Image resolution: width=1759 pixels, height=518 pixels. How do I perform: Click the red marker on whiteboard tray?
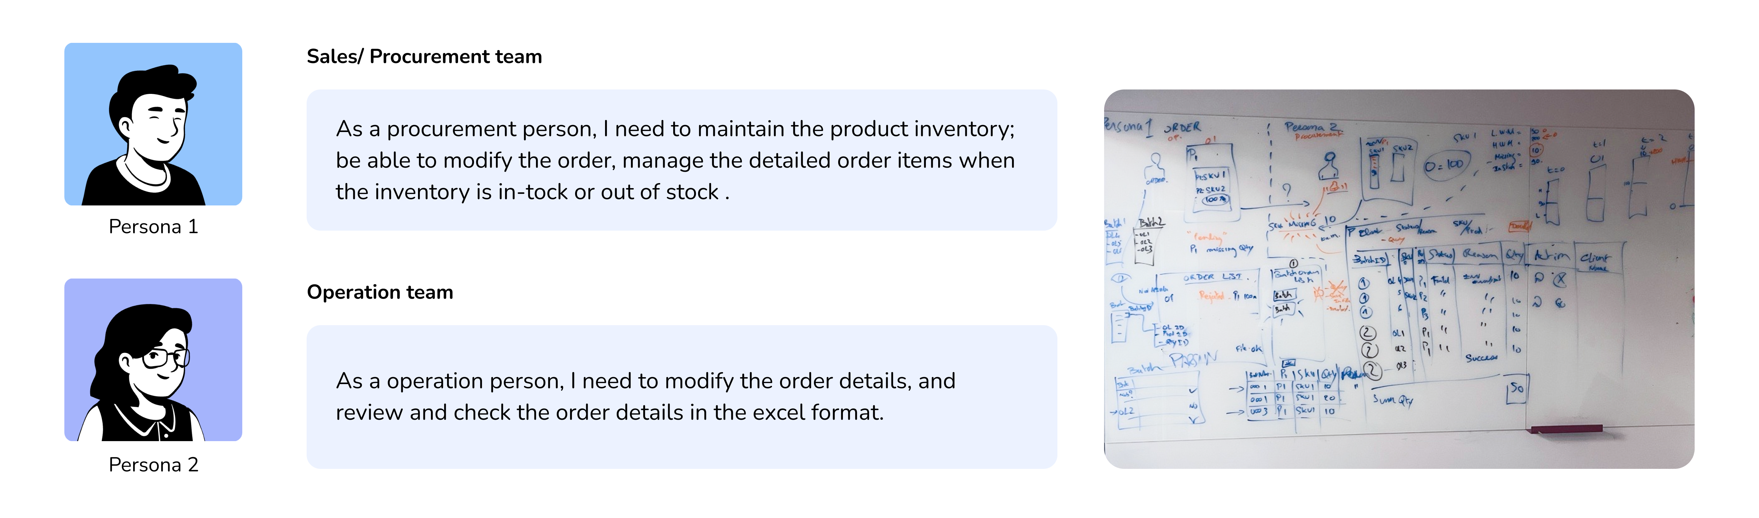click(1564, 429)
